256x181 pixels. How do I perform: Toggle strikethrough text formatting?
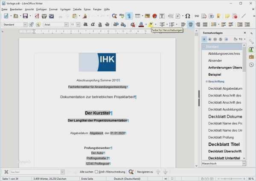point(107,25)
